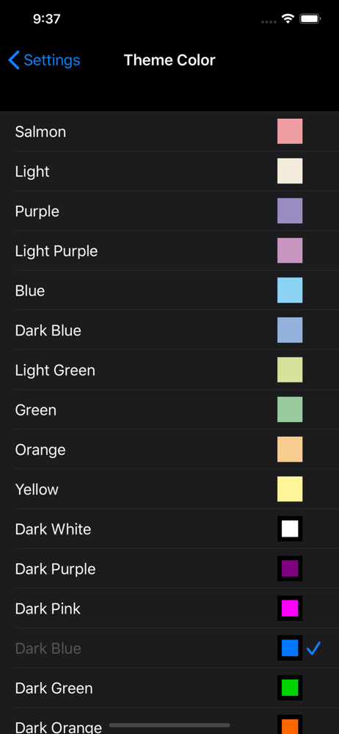Select the Dark Green swatch icon
This screenshot has height=734, width=339.
pyautogui.click(x=290, y=688)
